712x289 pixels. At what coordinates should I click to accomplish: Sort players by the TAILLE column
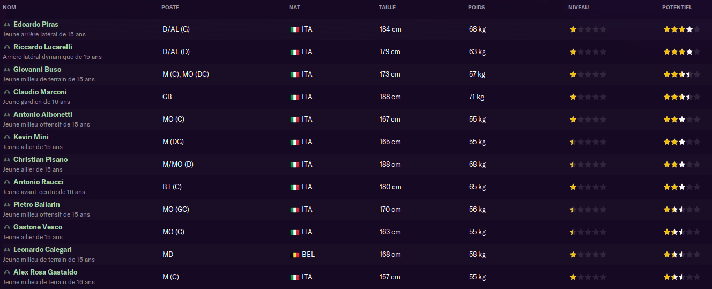click(x=388, y=8)
